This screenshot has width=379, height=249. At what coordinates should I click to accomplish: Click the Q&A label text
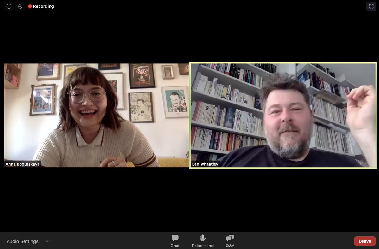click(230, 246)
